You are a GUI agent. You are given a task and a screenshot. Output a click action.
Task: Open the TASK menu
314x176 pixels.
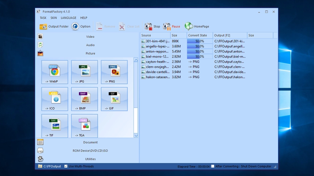43,18
